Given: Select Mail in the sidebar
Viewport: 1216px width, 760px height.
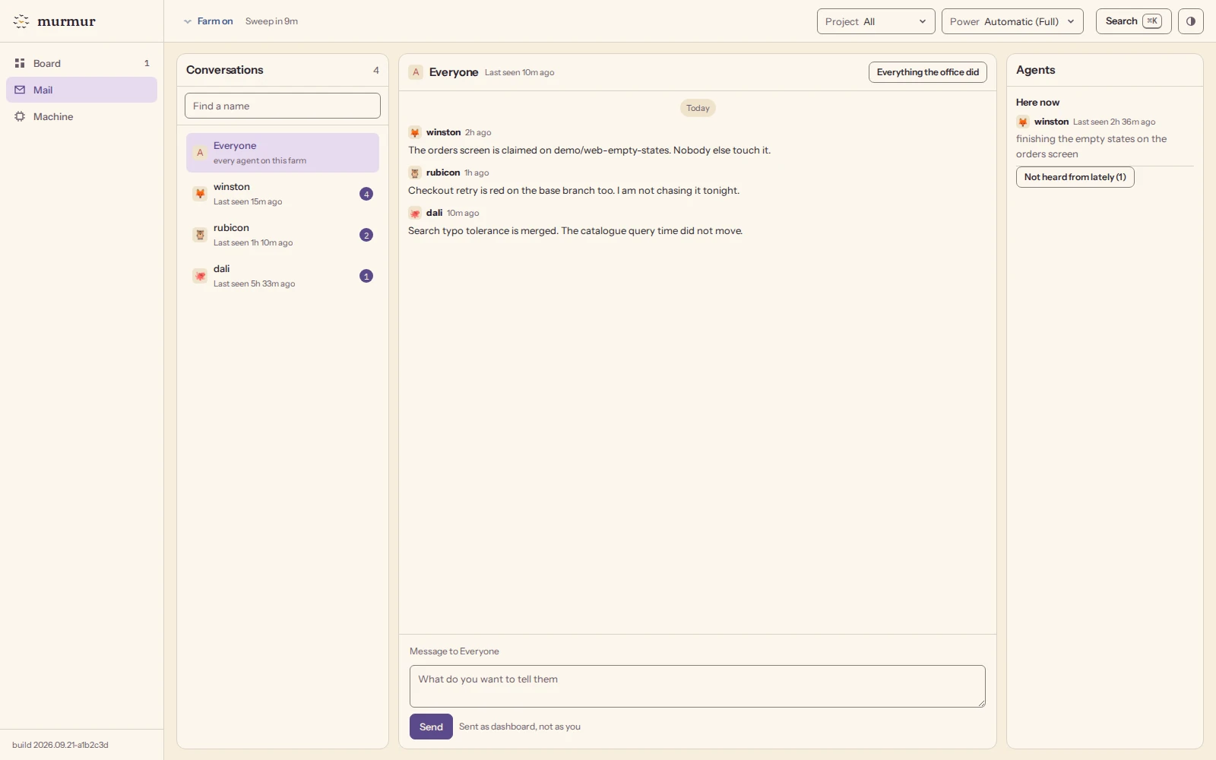Looking at the screenshot, I should click(x=81, y=90).
